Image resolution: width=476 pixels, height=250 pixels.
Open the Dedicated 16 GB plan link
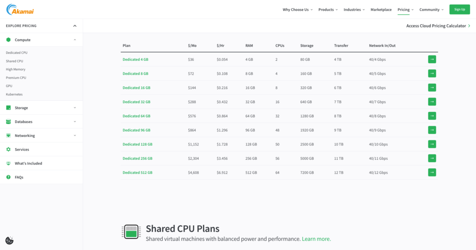pyautogui.click(x=136, y=88)
